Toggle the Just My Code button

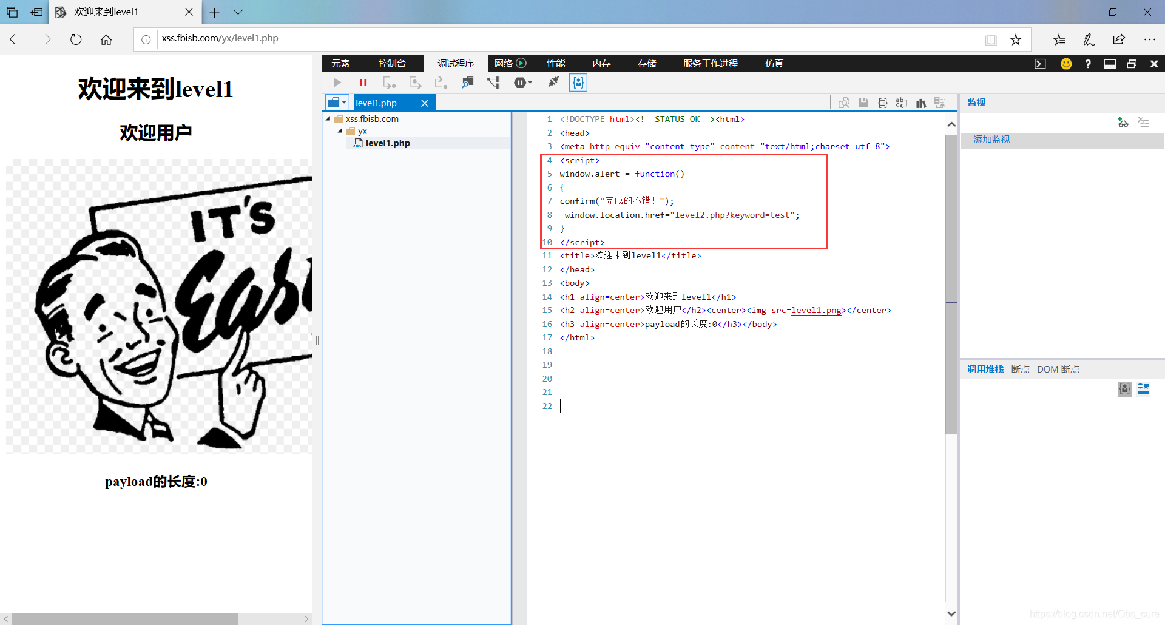(578, 83)
